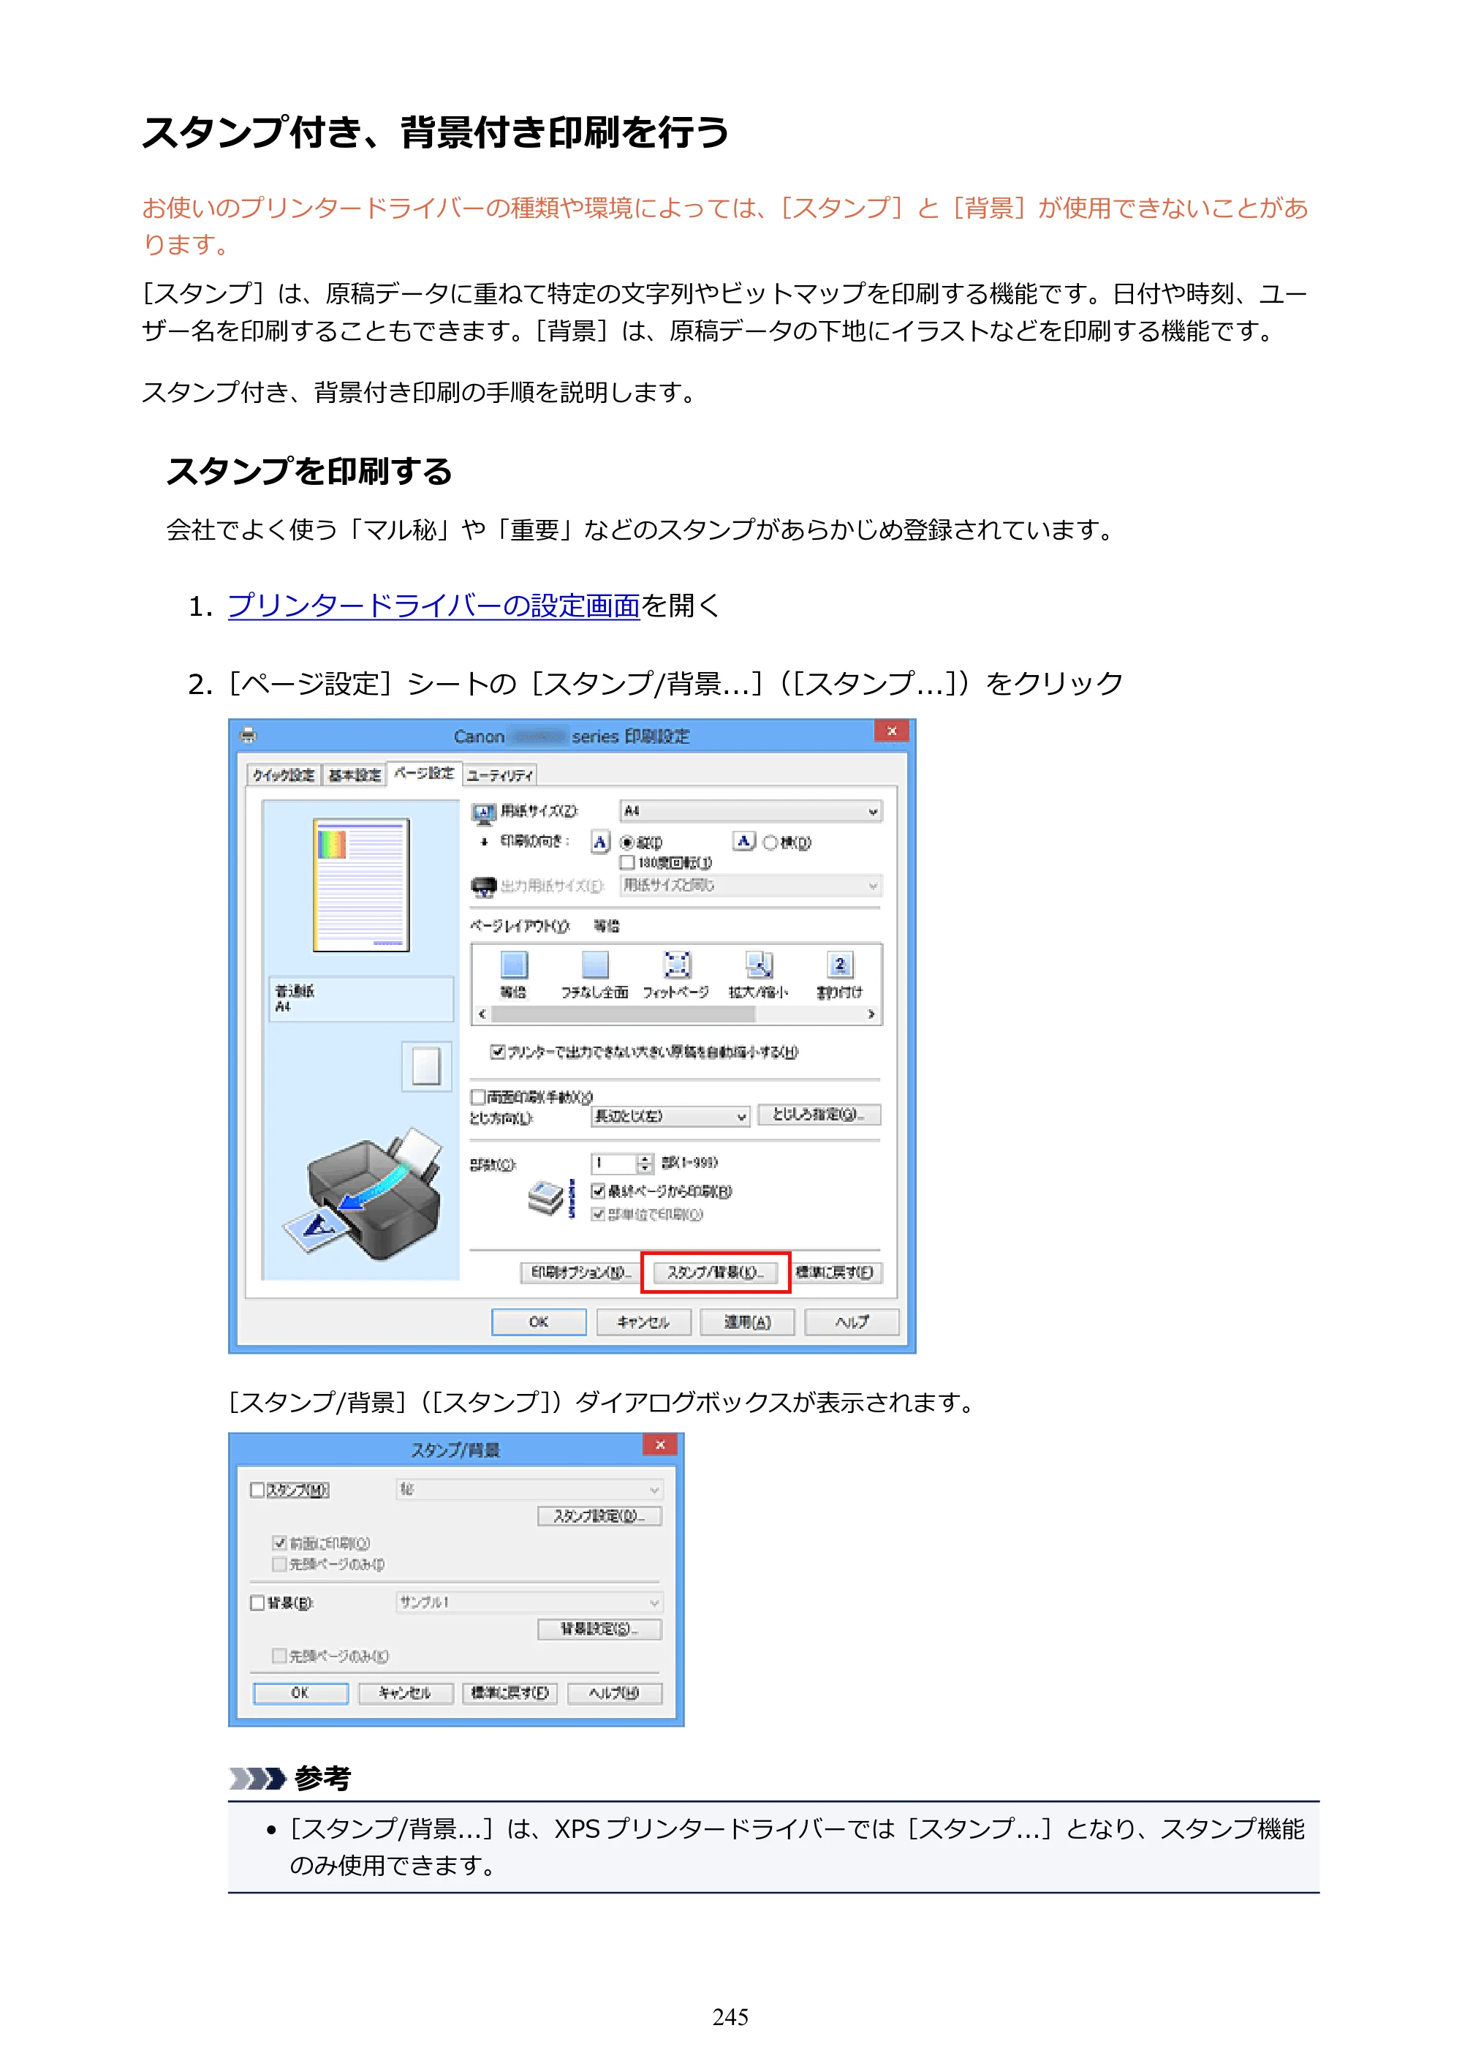The width and height of the screenshot is (1462, 2069).
Task: Toggle auto-reduce large documents checkbox
Action: pyautogui.click(x=496, y=1052)
